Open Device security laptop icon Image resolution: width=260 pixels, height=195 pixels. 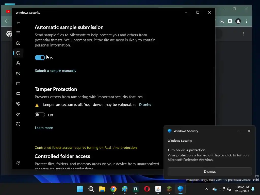pos(18,94)
